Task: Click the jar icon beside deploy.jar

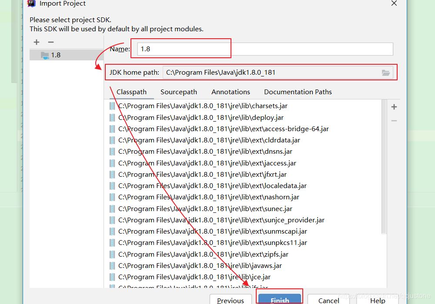Action: pyautogui.click(x=112, y=117)
